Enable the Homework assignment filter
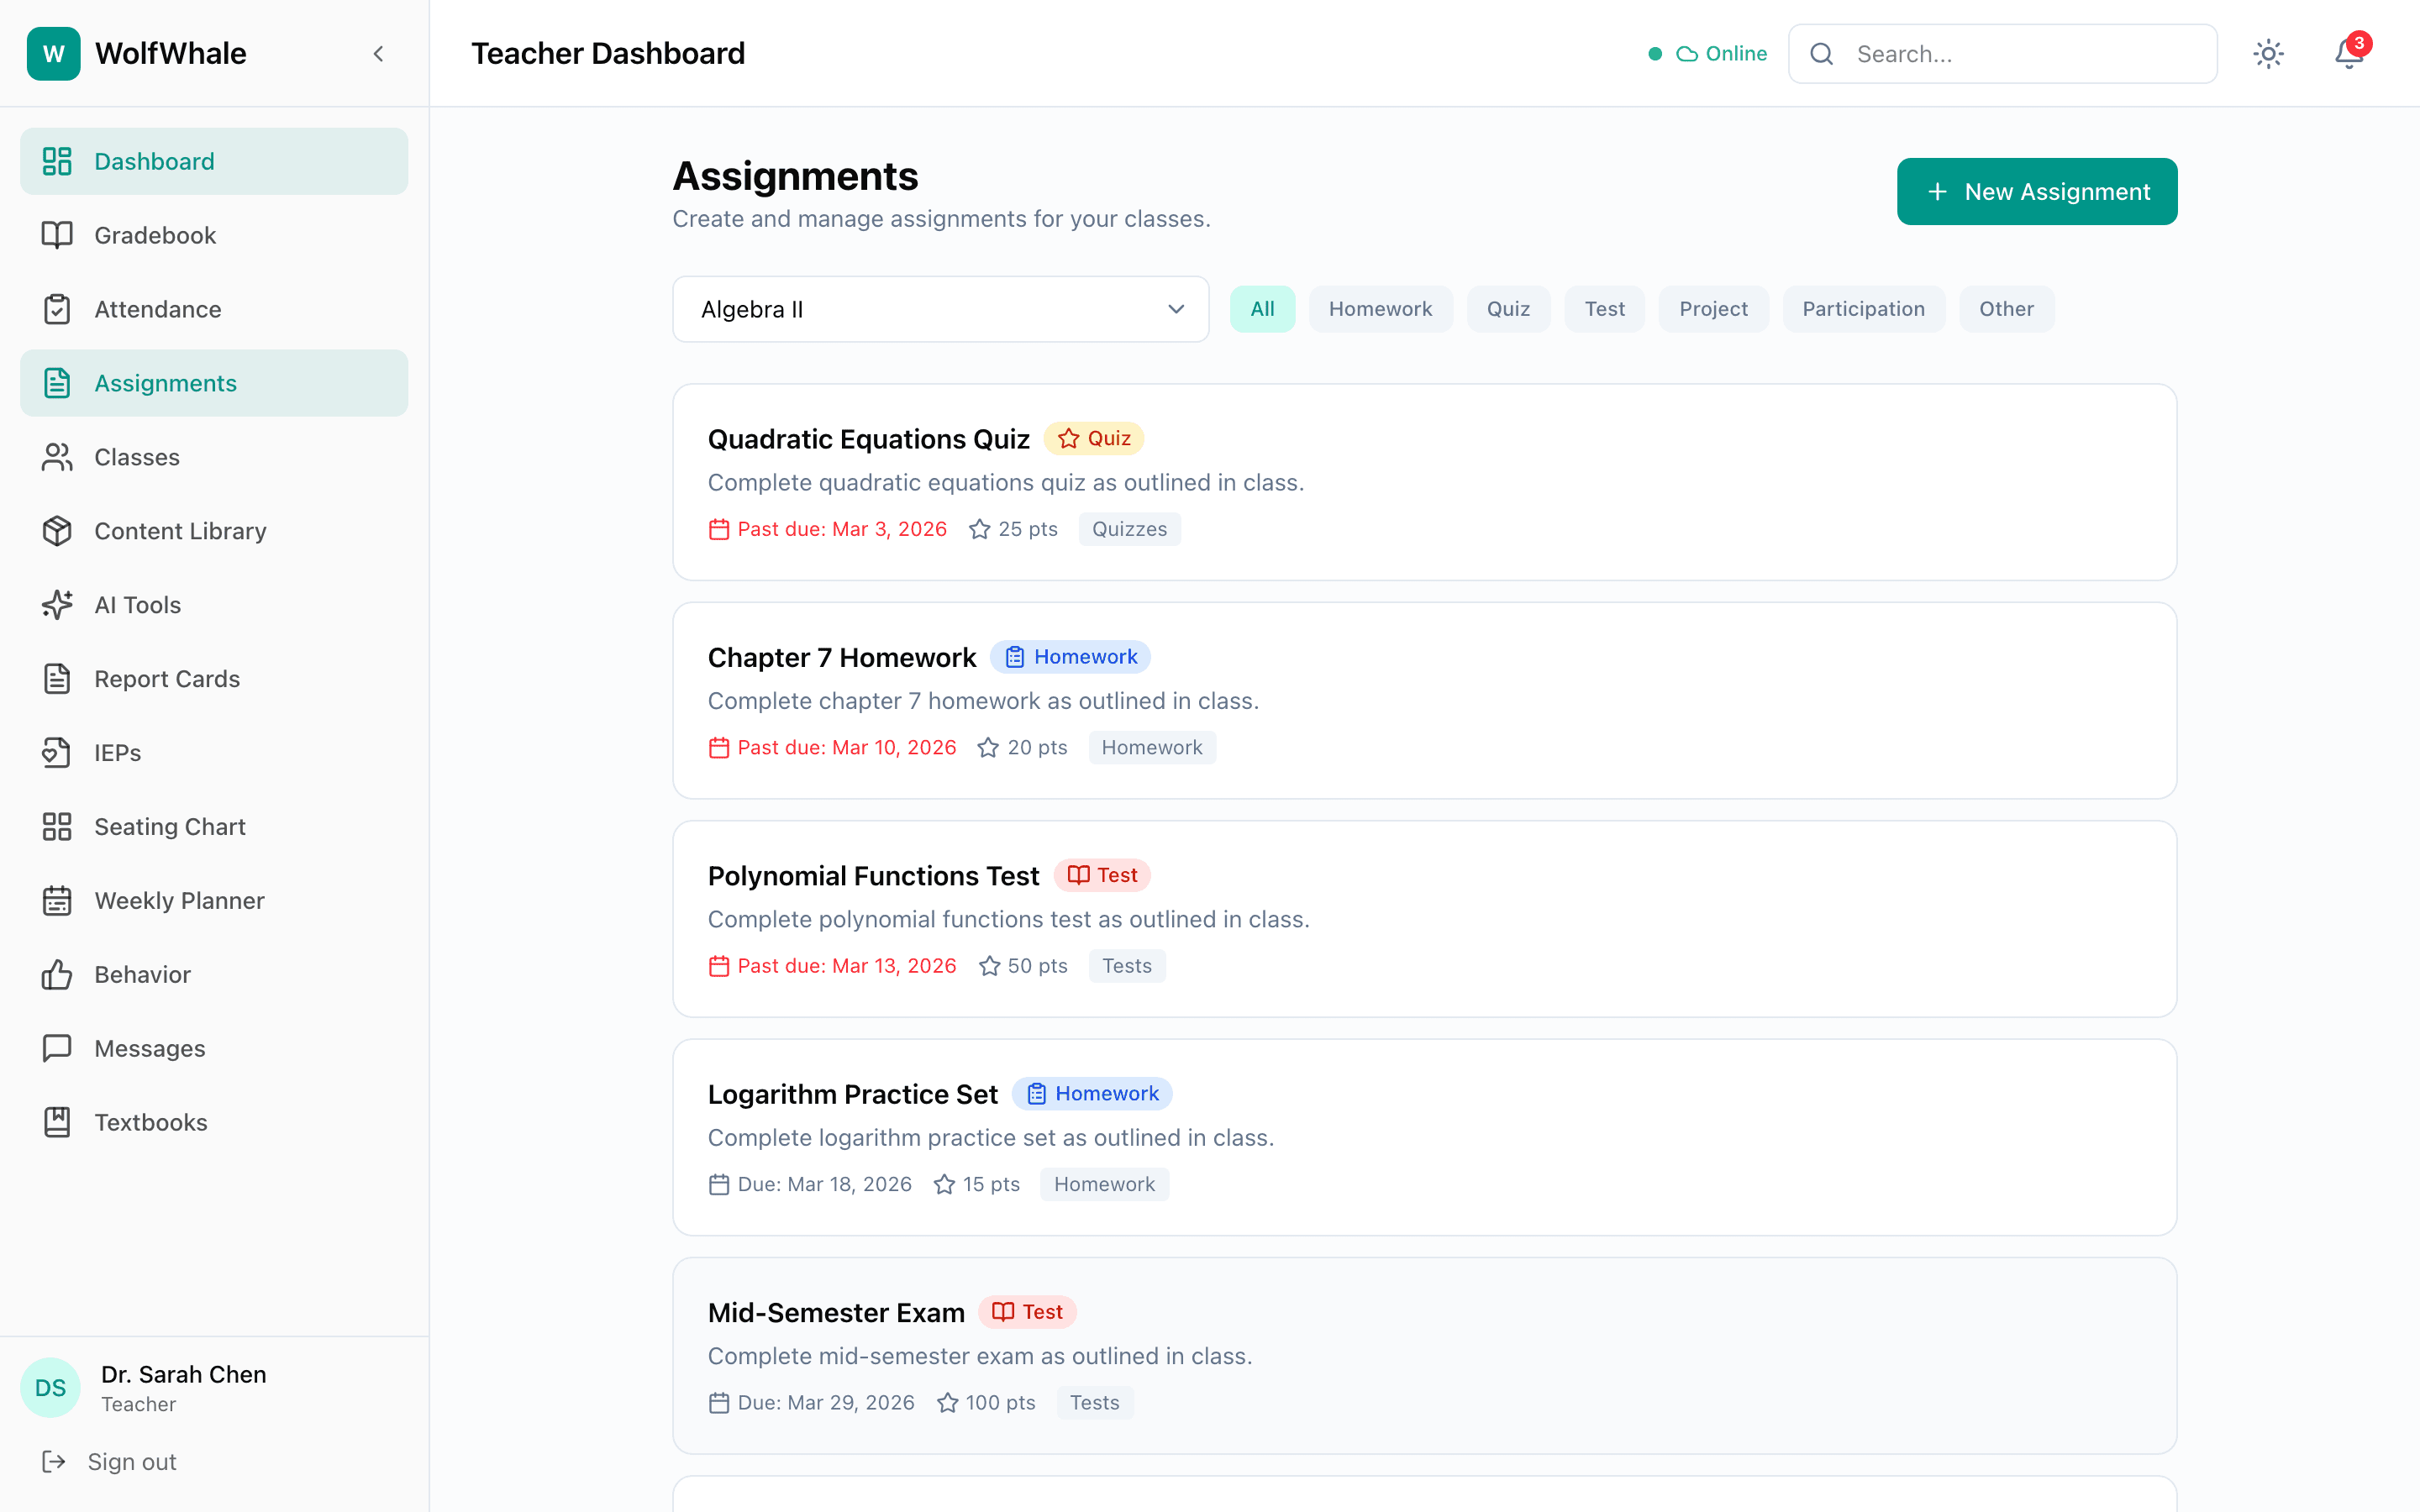The image size is (2420, 1512). [1380, 308]
